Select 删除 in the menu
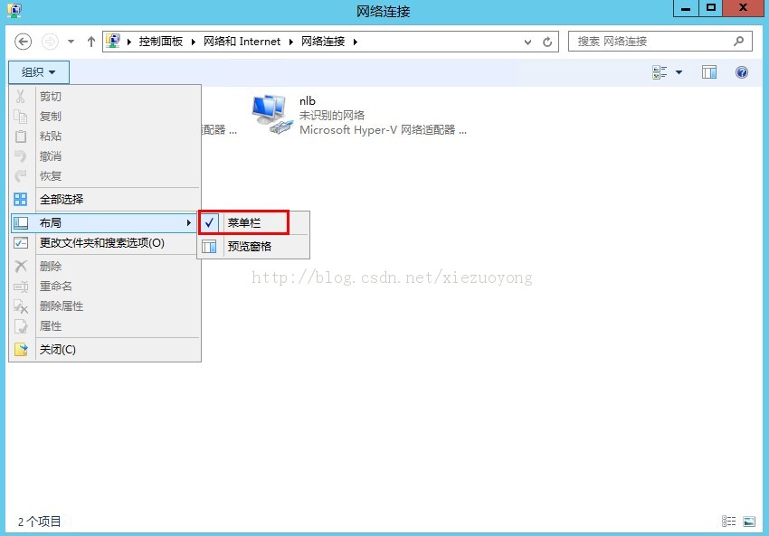 pos(105,267)
